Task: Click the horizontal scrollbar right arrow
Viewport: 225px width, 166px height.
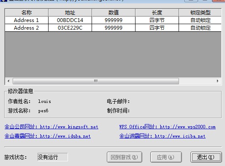Action: [217, 81]
